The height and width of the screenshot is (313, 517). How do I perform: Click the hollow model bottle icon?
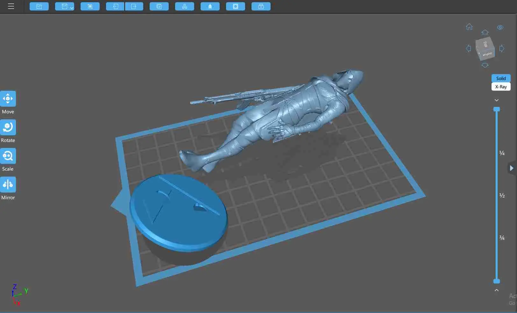click(210, 6)
